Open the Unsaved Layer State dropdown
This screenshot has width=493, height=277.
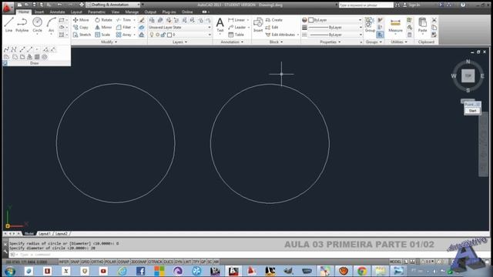click(179, 28)
